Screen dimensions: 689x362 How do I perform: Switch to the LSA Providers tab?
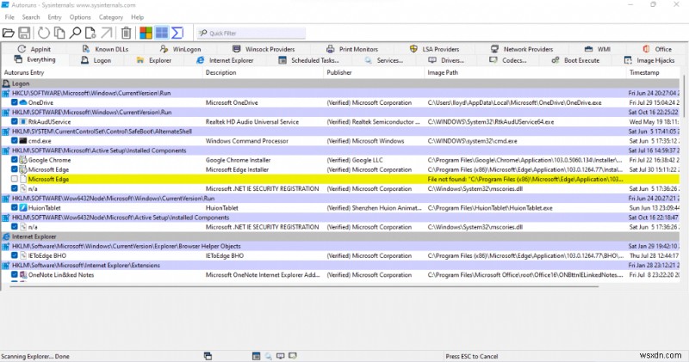(x=434, y=49)
